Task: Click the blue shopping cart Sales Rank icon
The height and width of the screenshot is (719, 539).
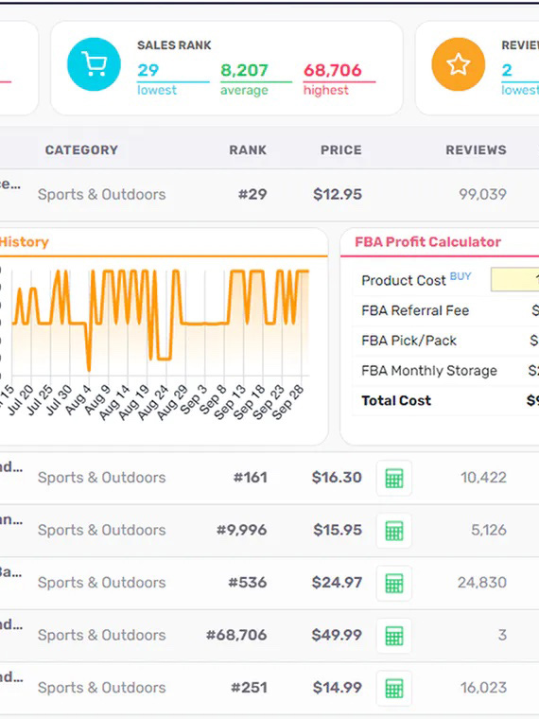Action: tap(94, 64)
